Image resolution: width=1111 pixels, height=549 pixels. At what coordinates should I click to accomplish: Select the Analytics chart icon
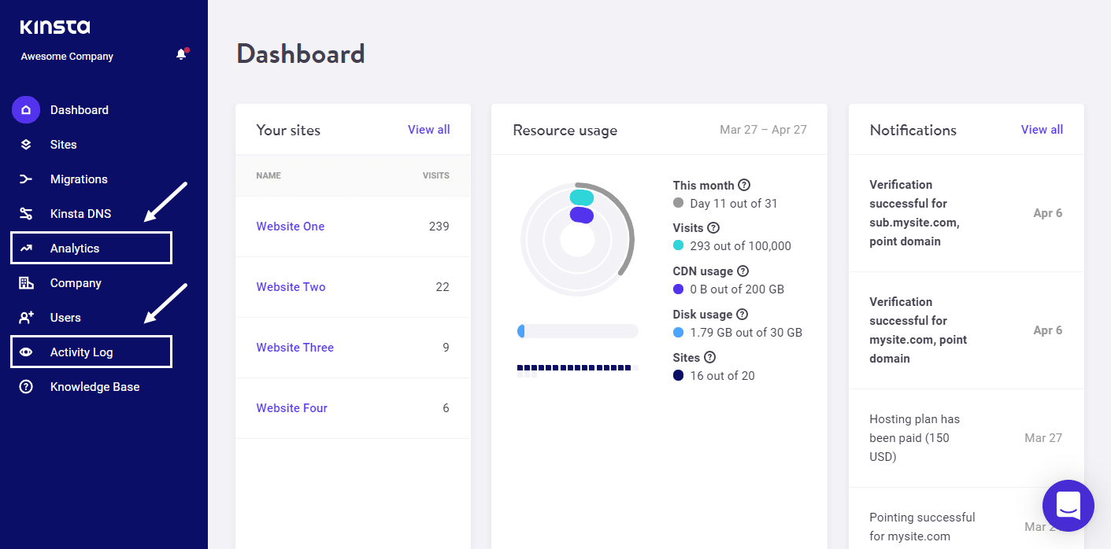[x=26, y=248]
